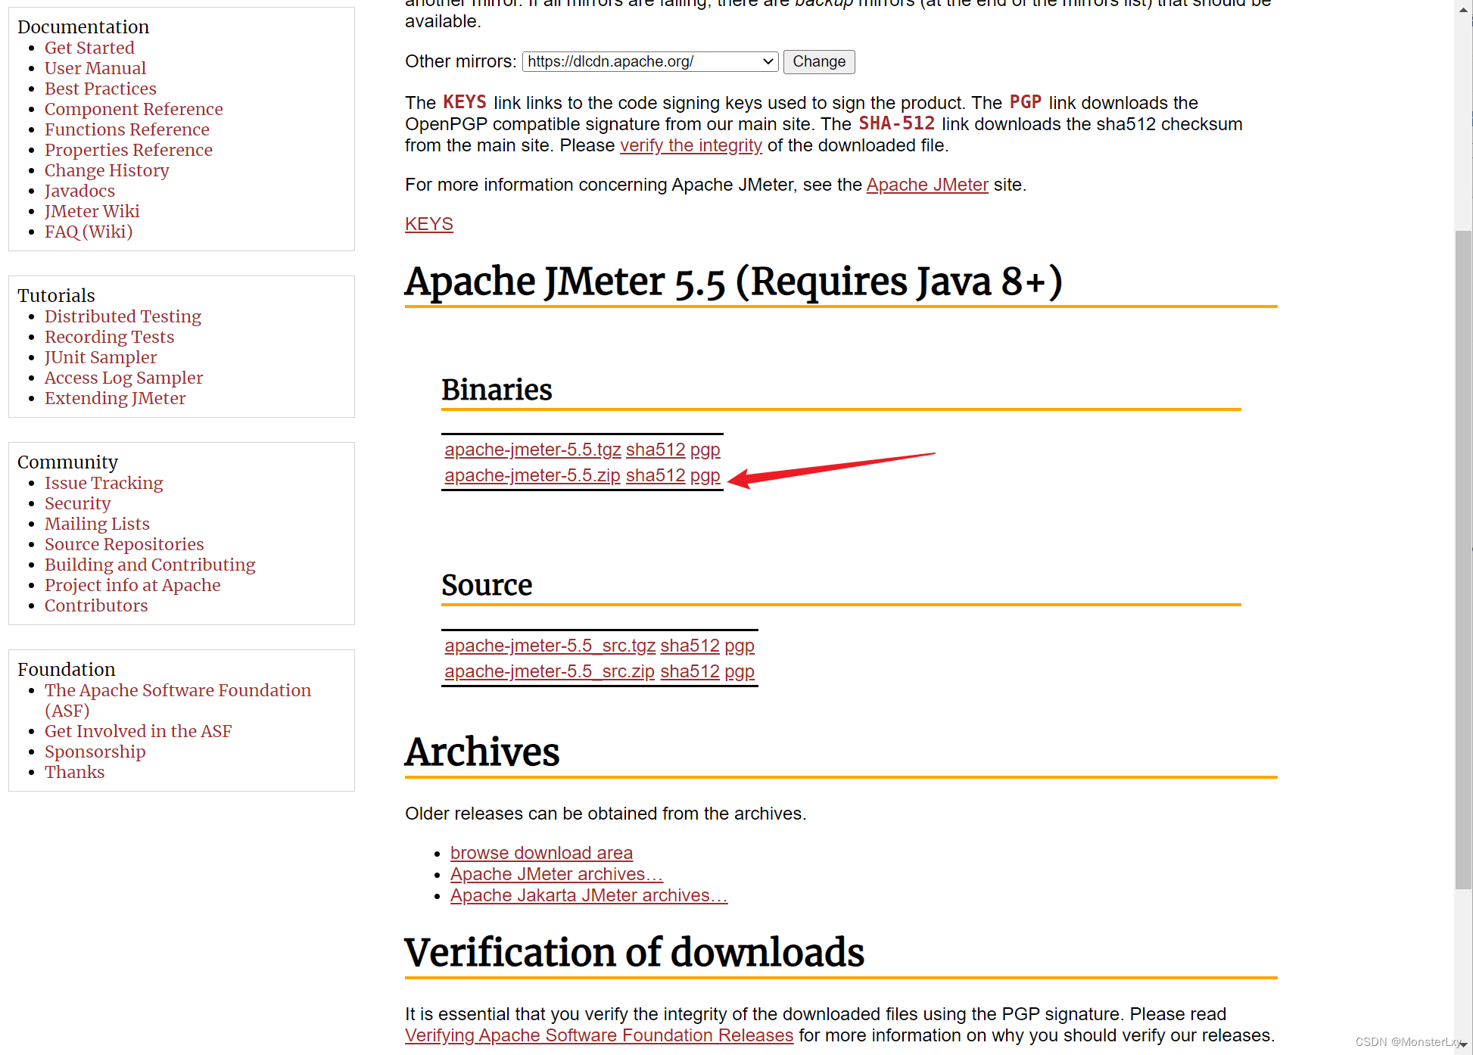Screen dimensions: 1473x1055
Task: Click the vertical scrollbar thumb
Action: coord(1463,560)
